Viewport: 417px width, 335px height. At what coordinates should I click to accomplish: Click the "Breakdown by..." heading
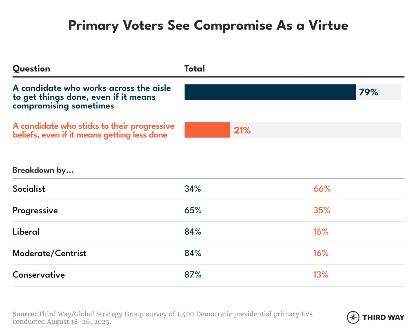tap(43, 170)
